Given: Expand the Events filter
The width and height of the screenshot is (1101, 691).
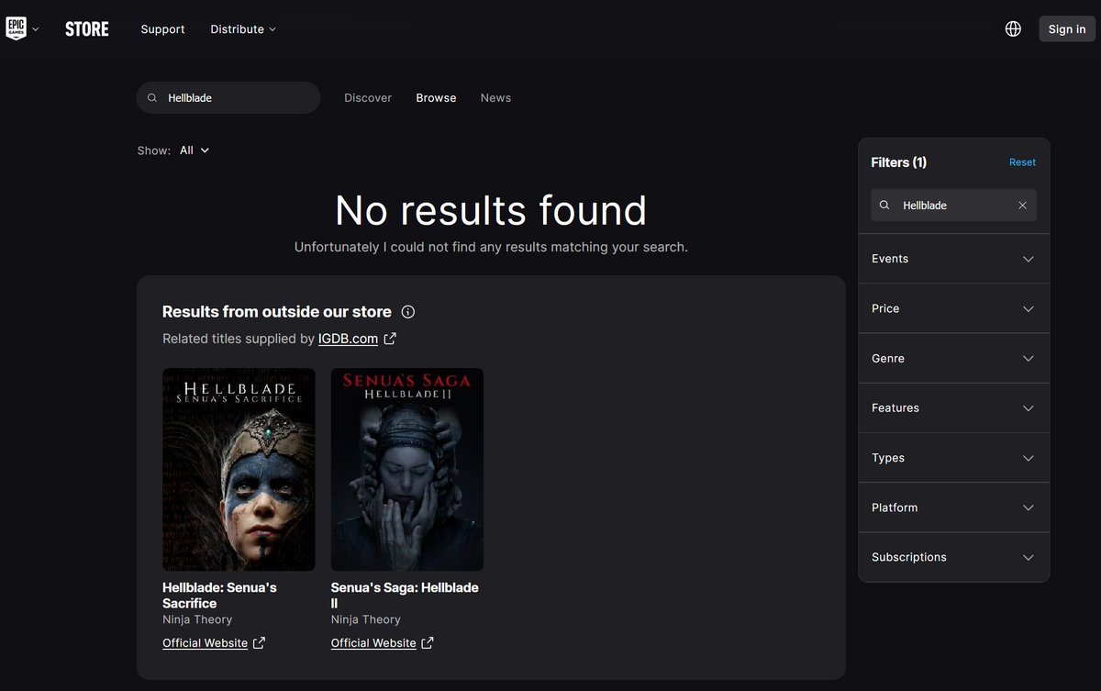Looking at the screenshot, I should click(953, 259).
